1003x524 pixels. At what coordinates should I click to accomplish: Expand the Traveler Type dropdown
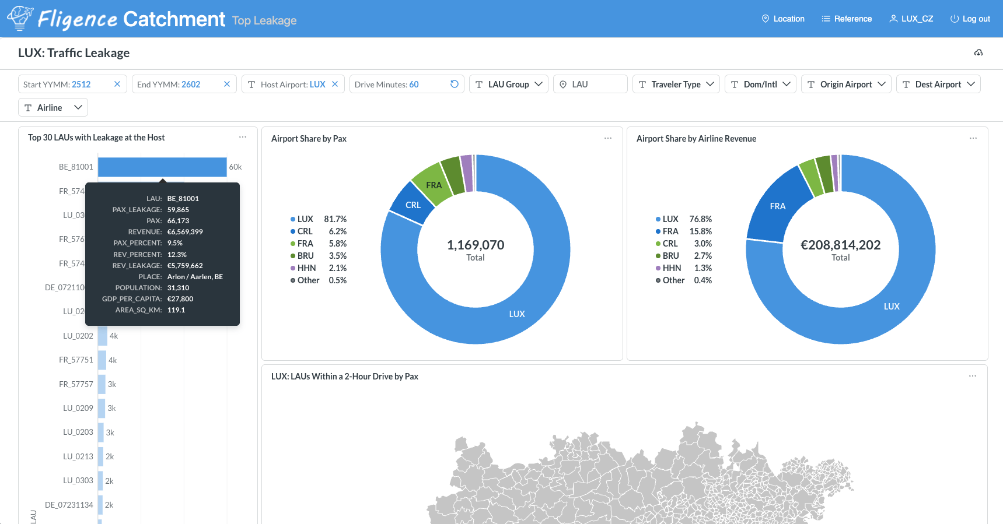point(676,84)
